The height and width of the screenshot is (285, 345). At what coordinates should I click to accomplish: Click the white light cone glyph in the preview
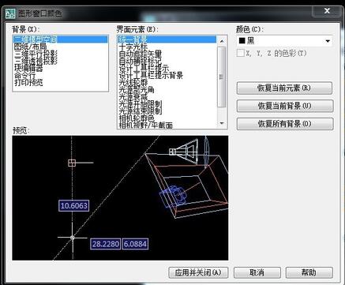[184, 152]
